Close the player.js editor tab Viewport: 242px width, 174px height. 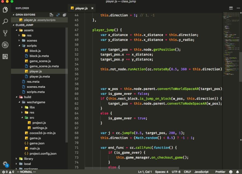pos(92,8)
